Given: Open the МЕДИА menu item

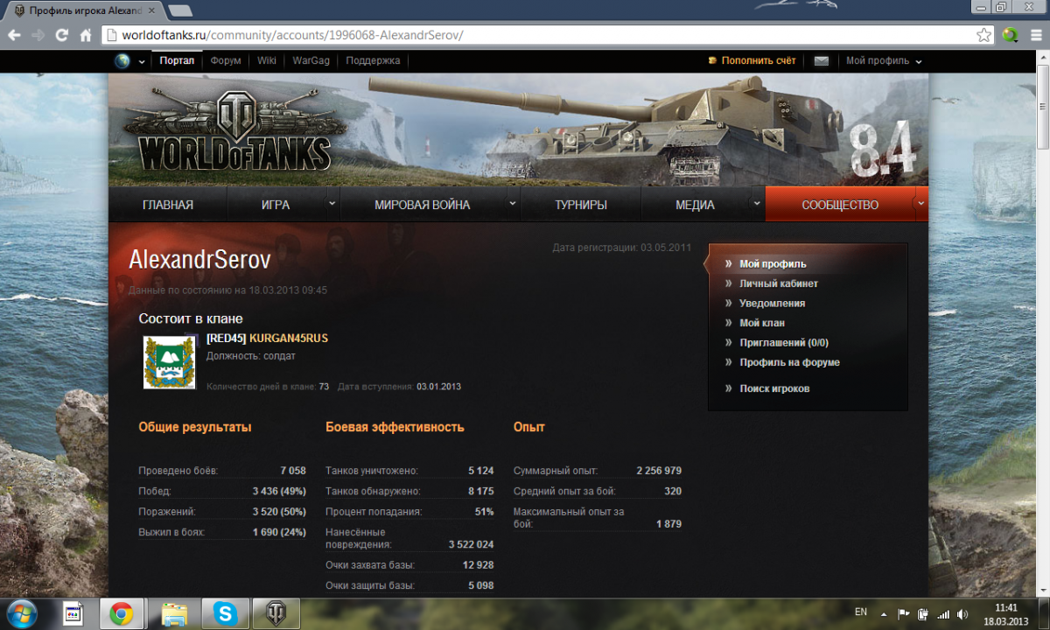Looking at the screenshot, I should 695,205.
